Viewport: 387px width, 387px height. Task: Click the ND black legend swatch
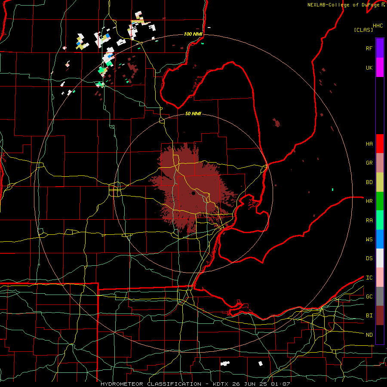click(380, 335)
